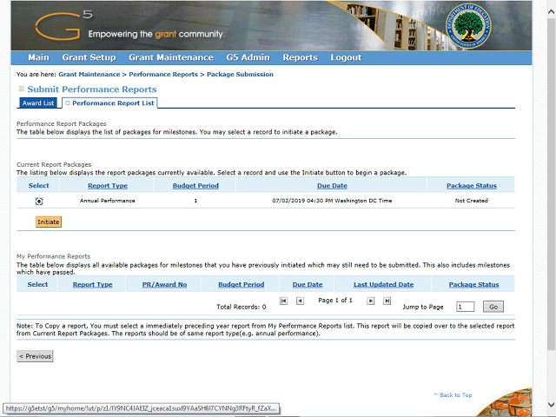This screenshot has height=417, width=556.
Task: Sort current packages by Report Type
Action: click(x=108, y=186)
